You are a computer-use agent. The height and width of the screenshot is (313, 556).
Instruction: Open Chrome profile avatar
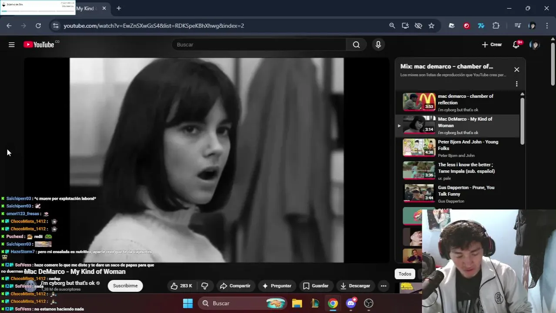click(532, 26)
